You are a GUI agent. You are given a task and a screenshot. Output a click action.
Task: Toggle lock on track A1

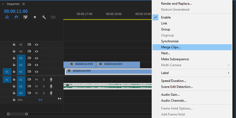coord(14,79)
